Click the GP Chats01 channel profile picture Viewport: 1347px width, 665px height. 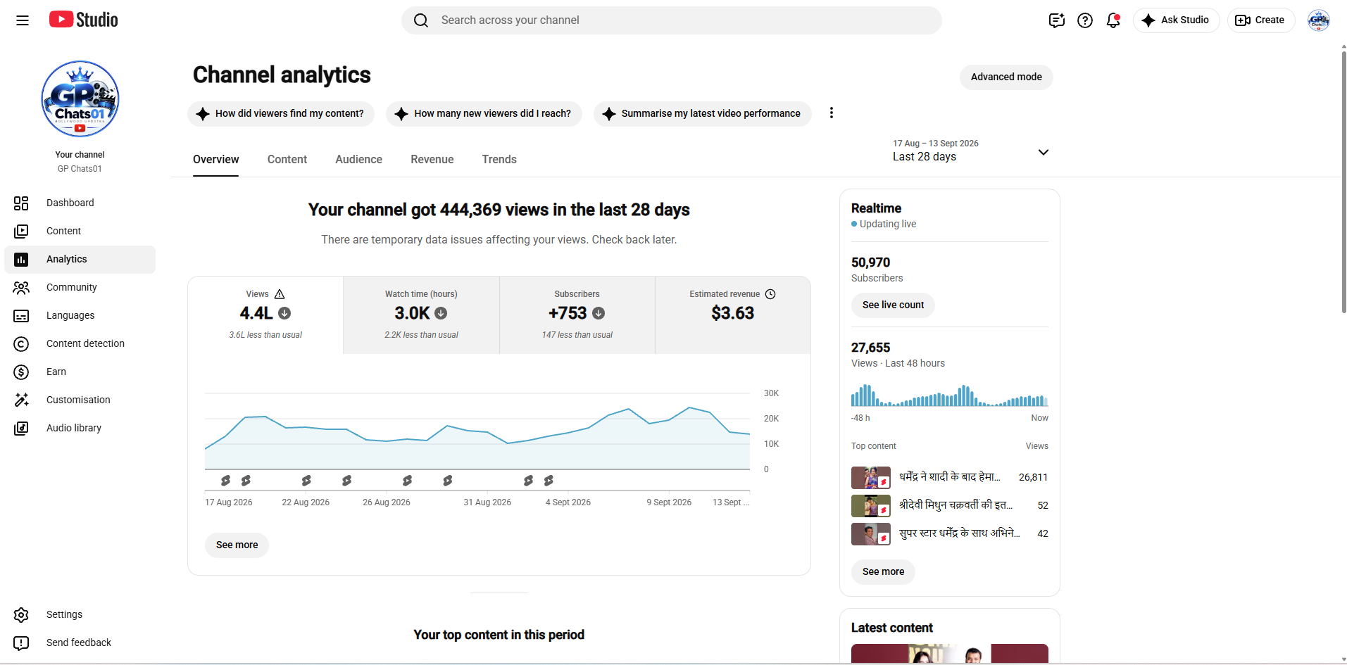point(80,99)
